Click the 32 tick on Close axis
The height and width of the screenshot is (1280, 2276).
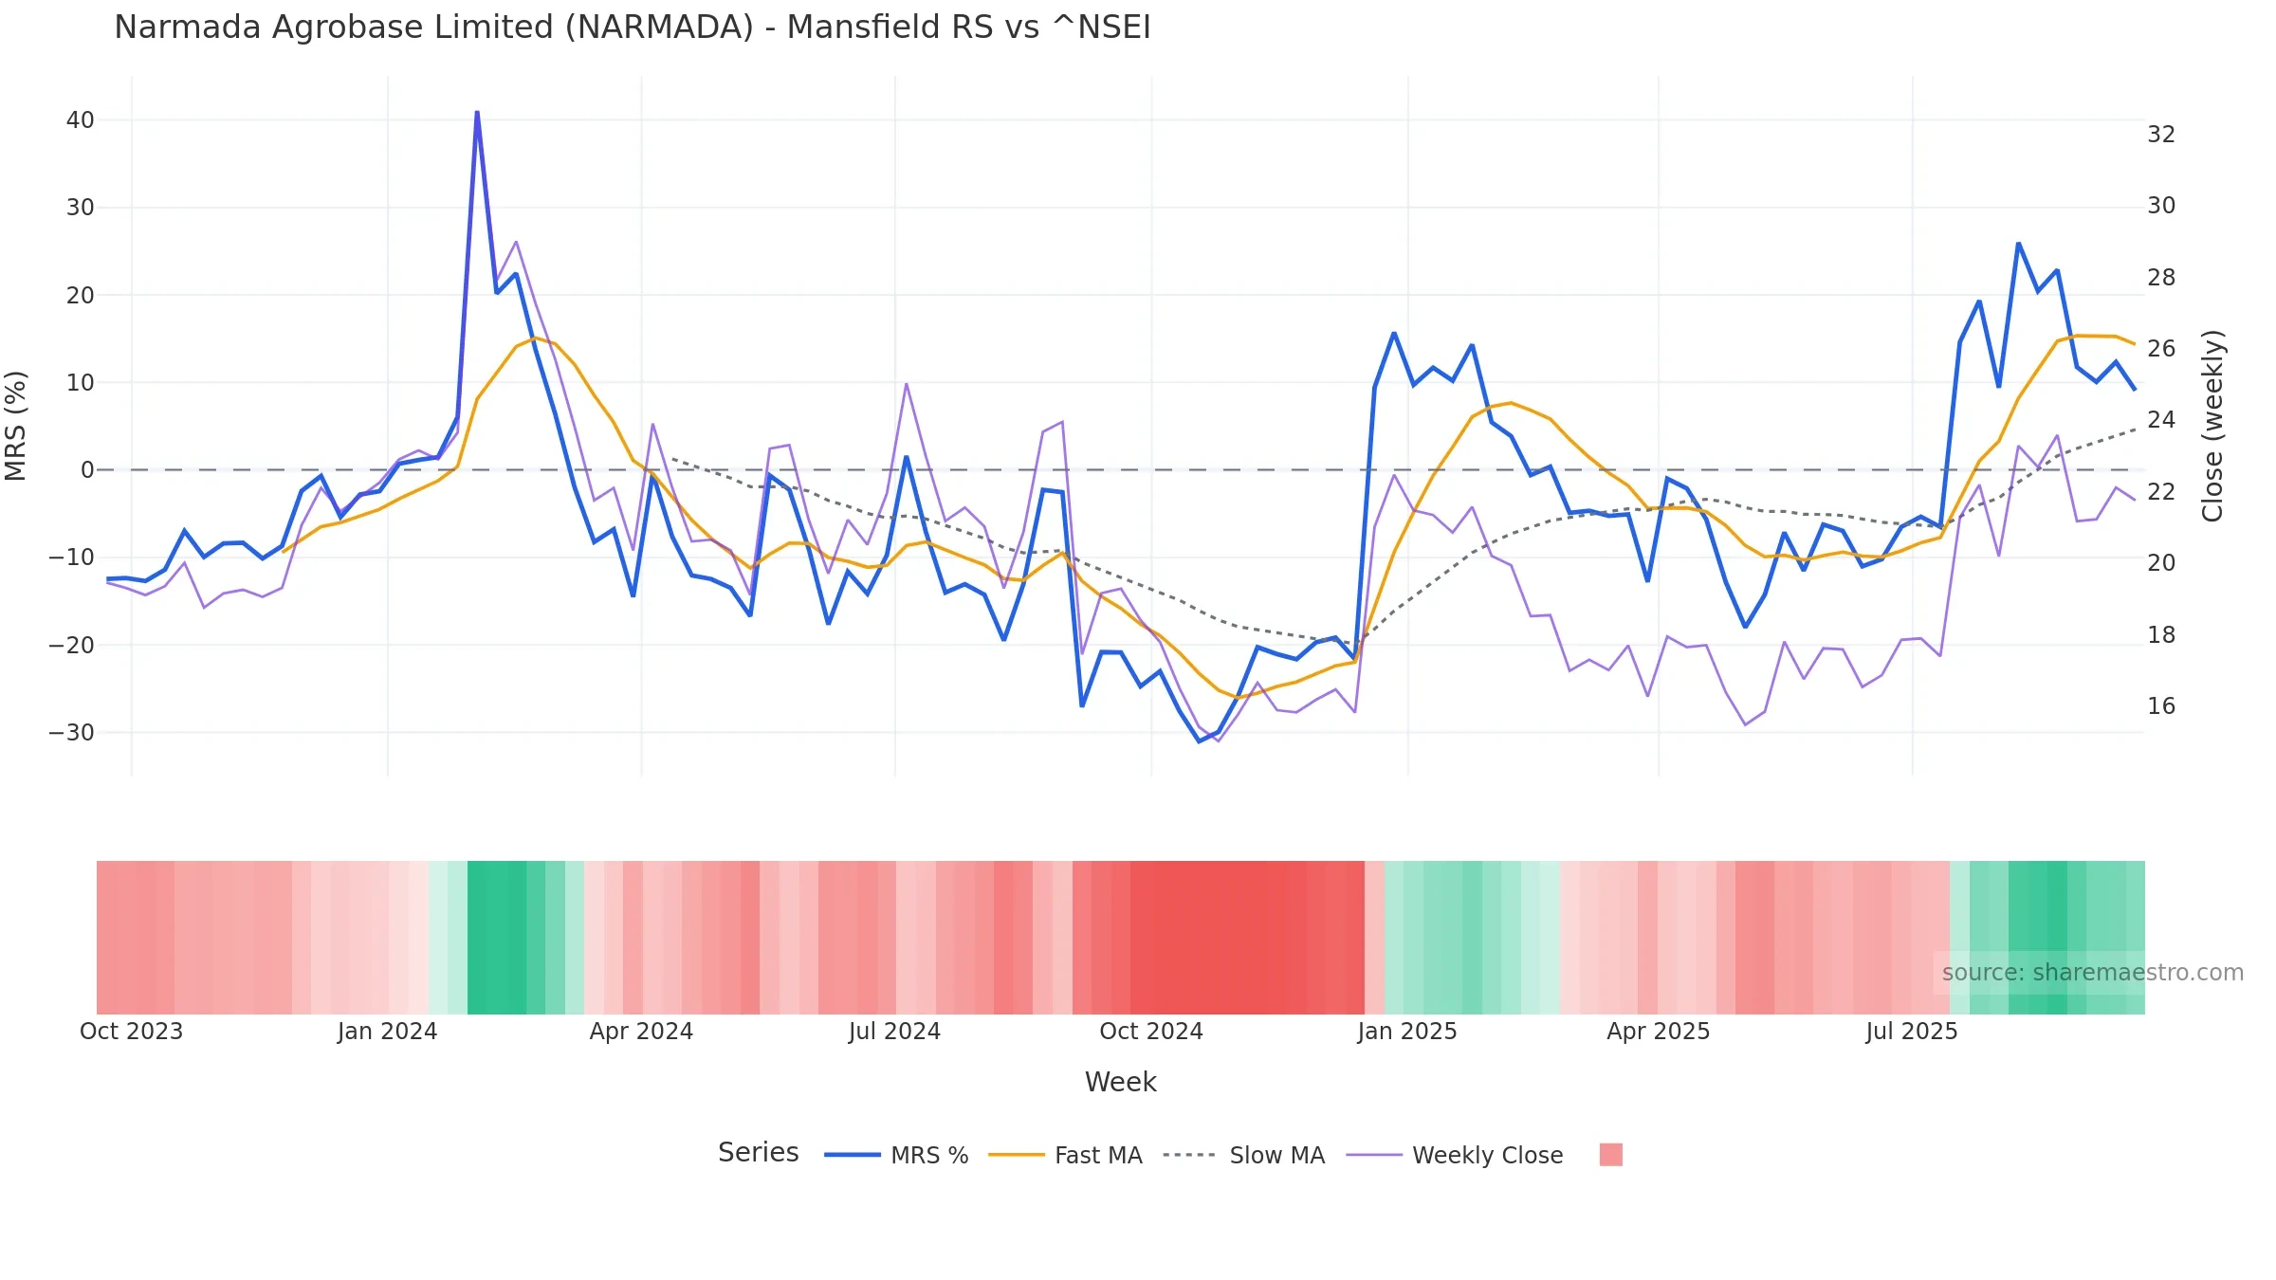pyautogui.click(x=2161, y=135)
